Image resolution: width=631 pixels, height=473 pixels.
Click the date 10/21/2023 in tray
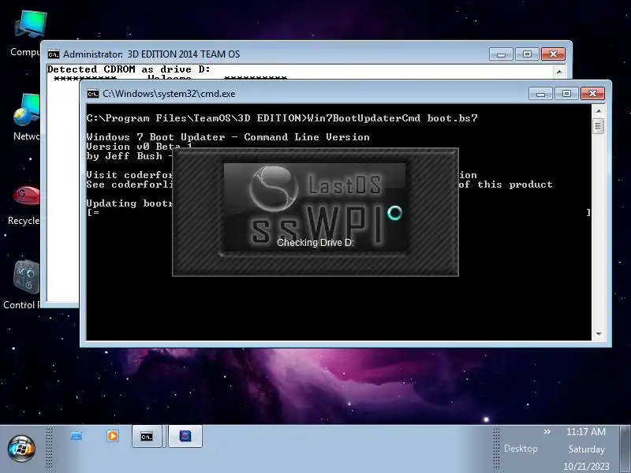pyautogui.click(x=586, y=467)
